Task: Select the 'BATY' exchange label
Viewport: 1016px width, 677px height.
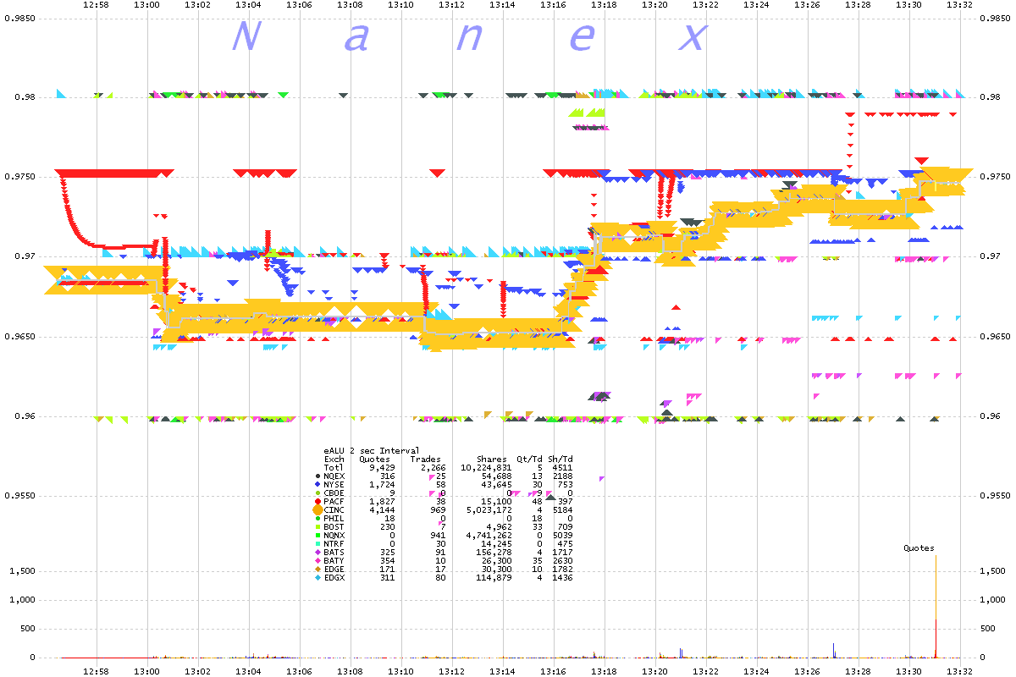Action: (x=334, y=561)
